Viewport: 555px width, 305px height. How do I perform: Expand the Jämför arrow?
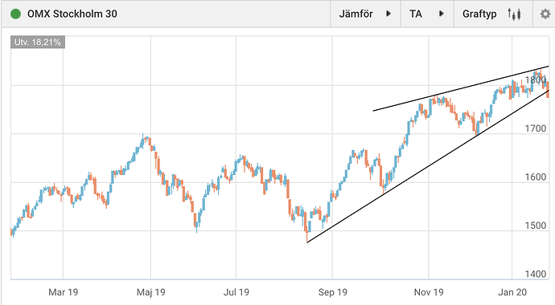(x=388, y=14)
